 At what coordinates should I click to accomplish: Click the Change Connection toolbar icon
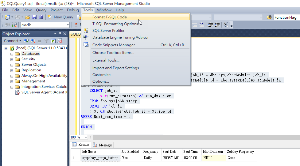click(14, 25)
